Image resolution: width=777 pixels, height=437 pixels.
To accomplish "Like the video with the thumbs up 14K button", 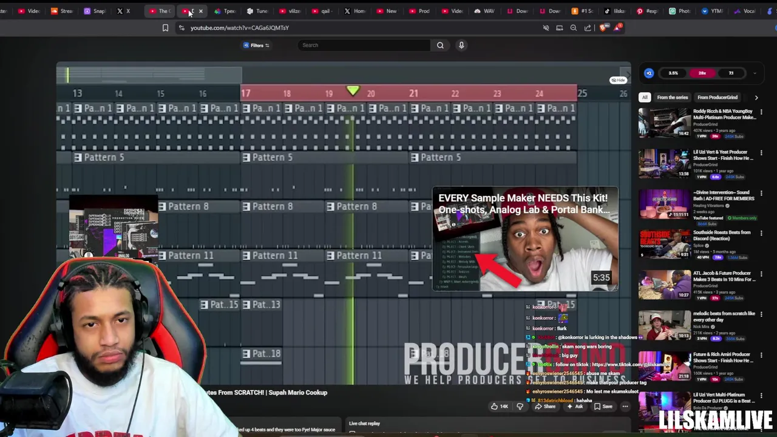I will coord(499,407).
